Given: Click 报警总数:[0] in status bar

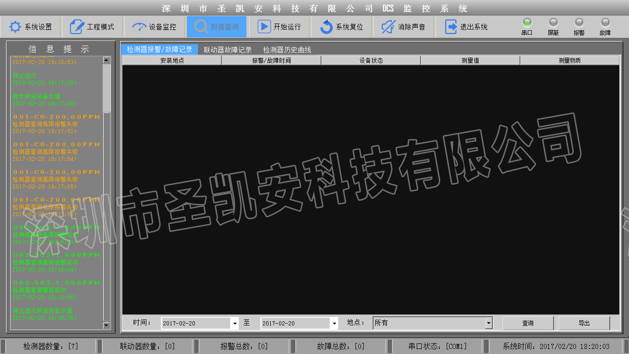Looking at the screenshot, I should coord(244,346).
